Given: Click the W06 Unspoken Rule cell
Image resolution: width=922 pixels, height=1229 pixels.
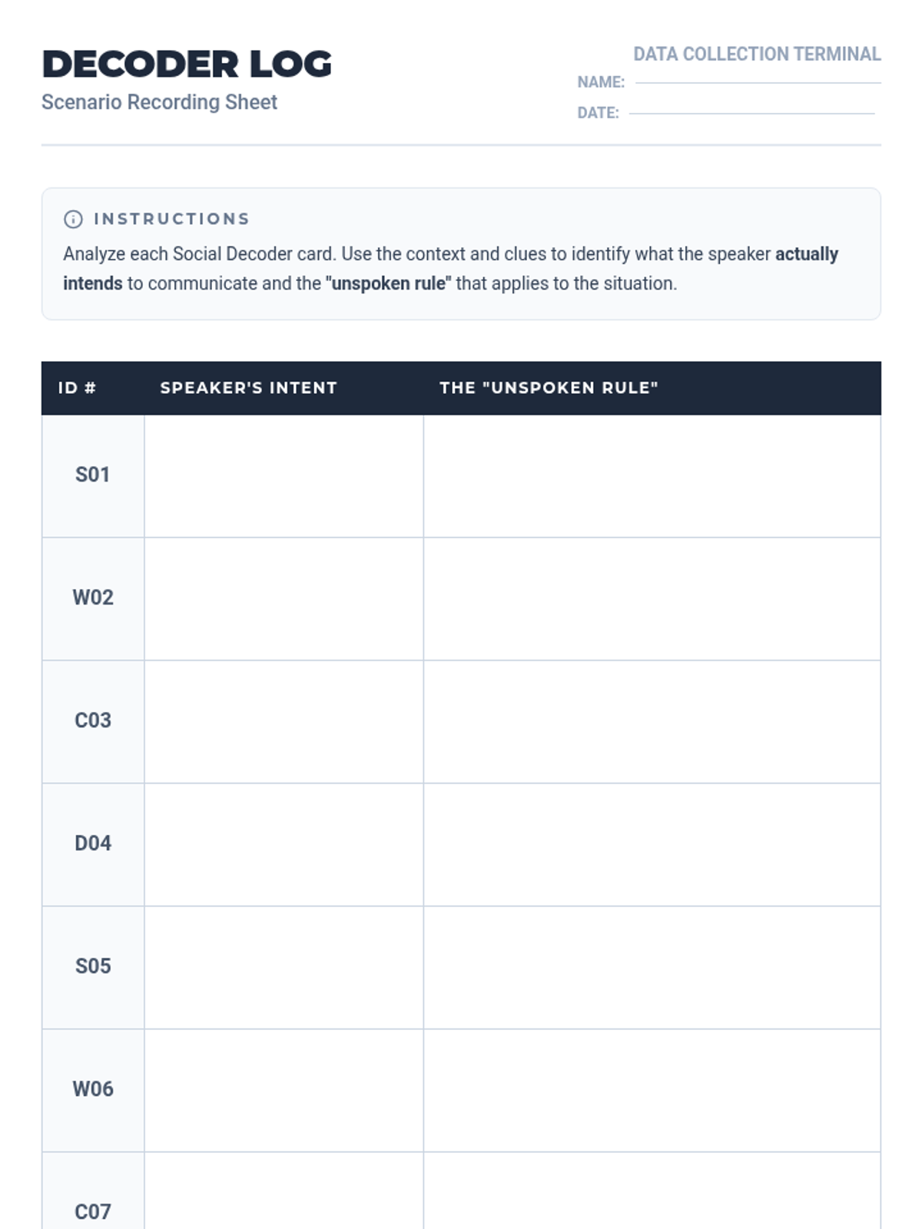Looking at the screenshot, I should (x=652, y=1091).
